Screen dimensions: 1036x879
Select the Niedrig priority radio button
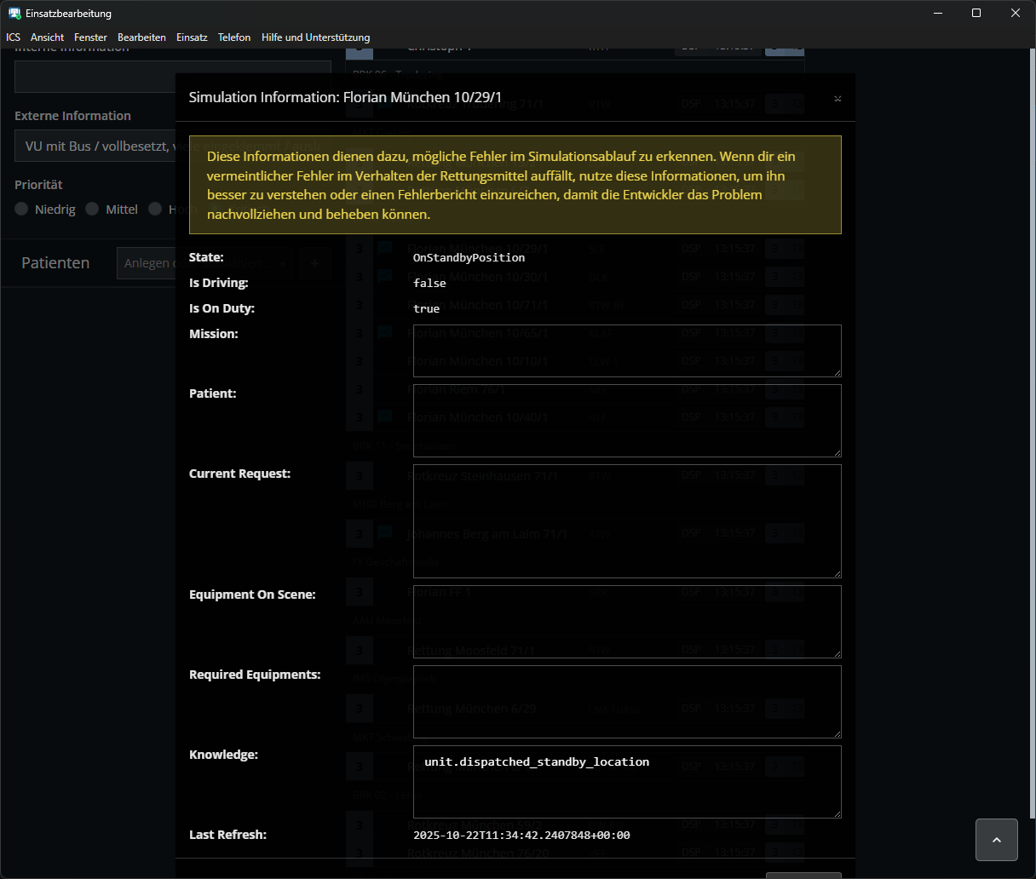(22, 210)
